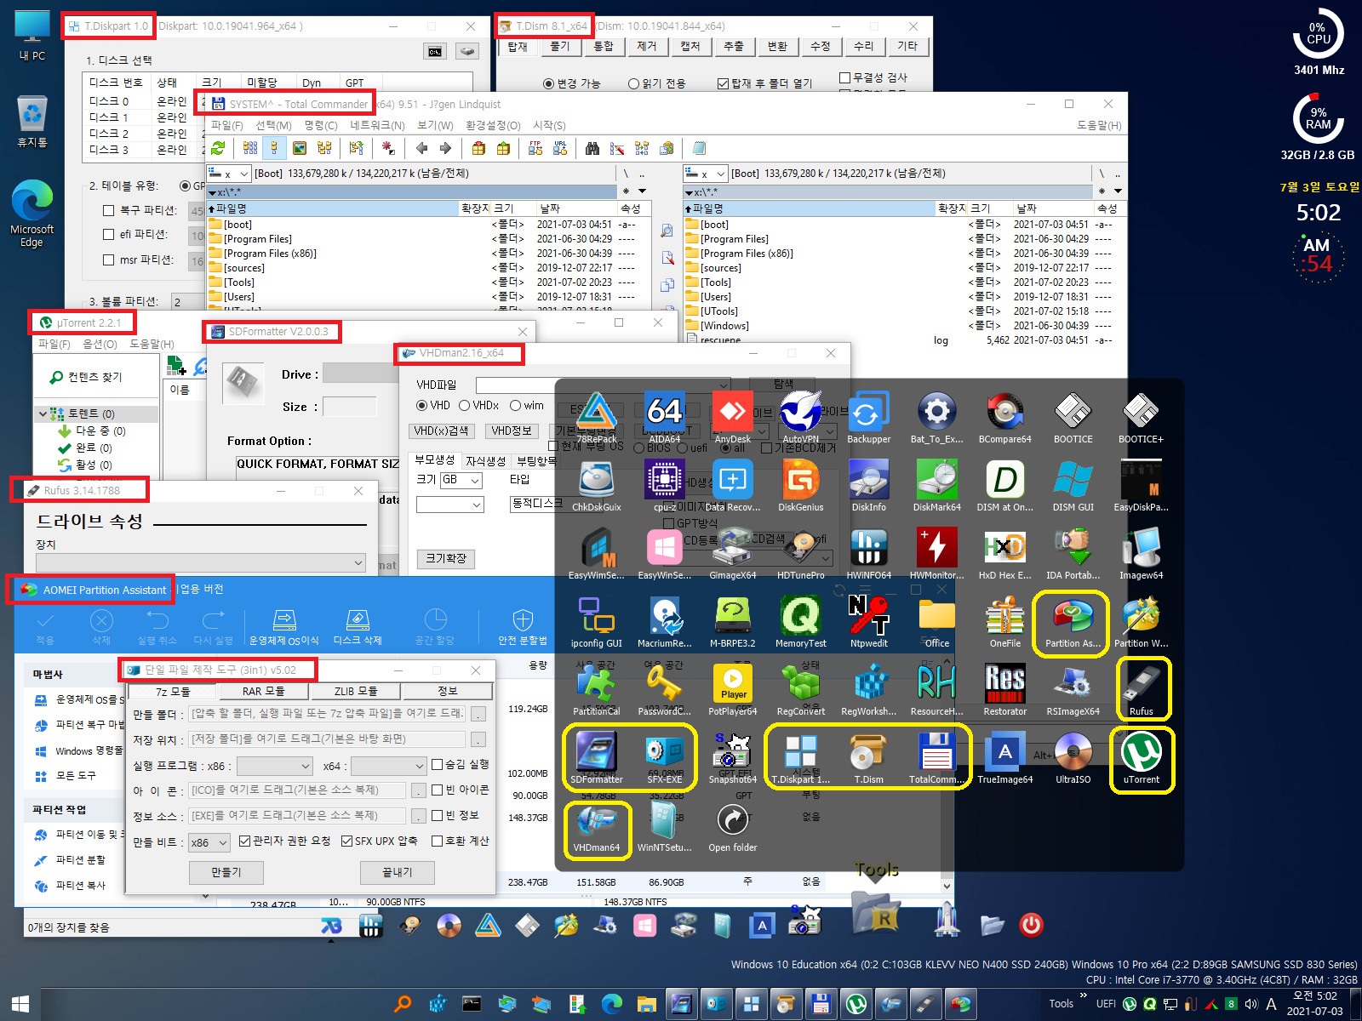Launch AIDA64 from the tools launcher
1362x1021 pixels.
pyautogui.click(x=664, y=417)
